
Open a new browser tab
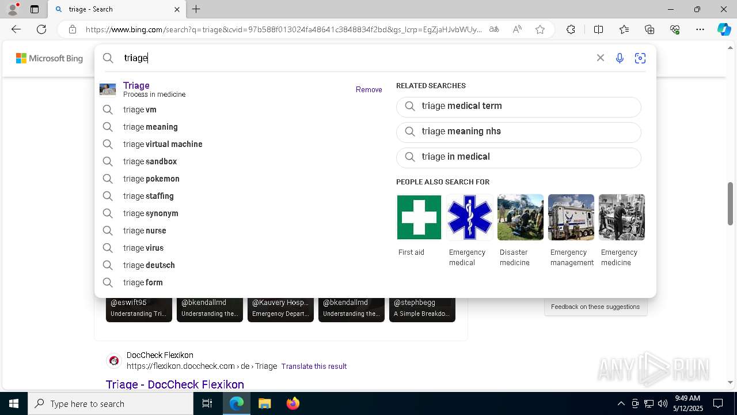[x=196, y=9]
